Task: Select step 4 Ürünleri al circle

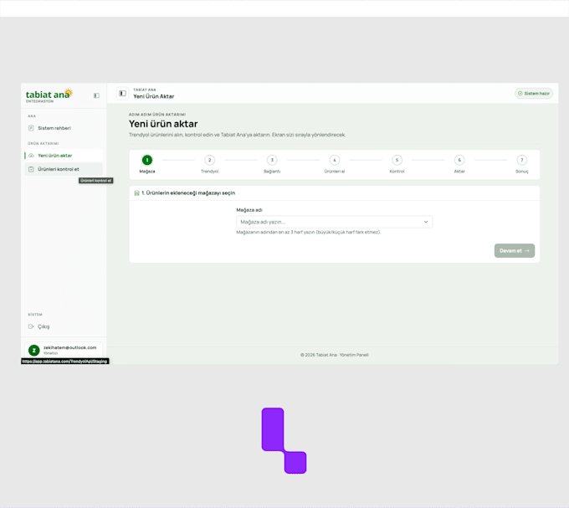Action: pos(335,160)
